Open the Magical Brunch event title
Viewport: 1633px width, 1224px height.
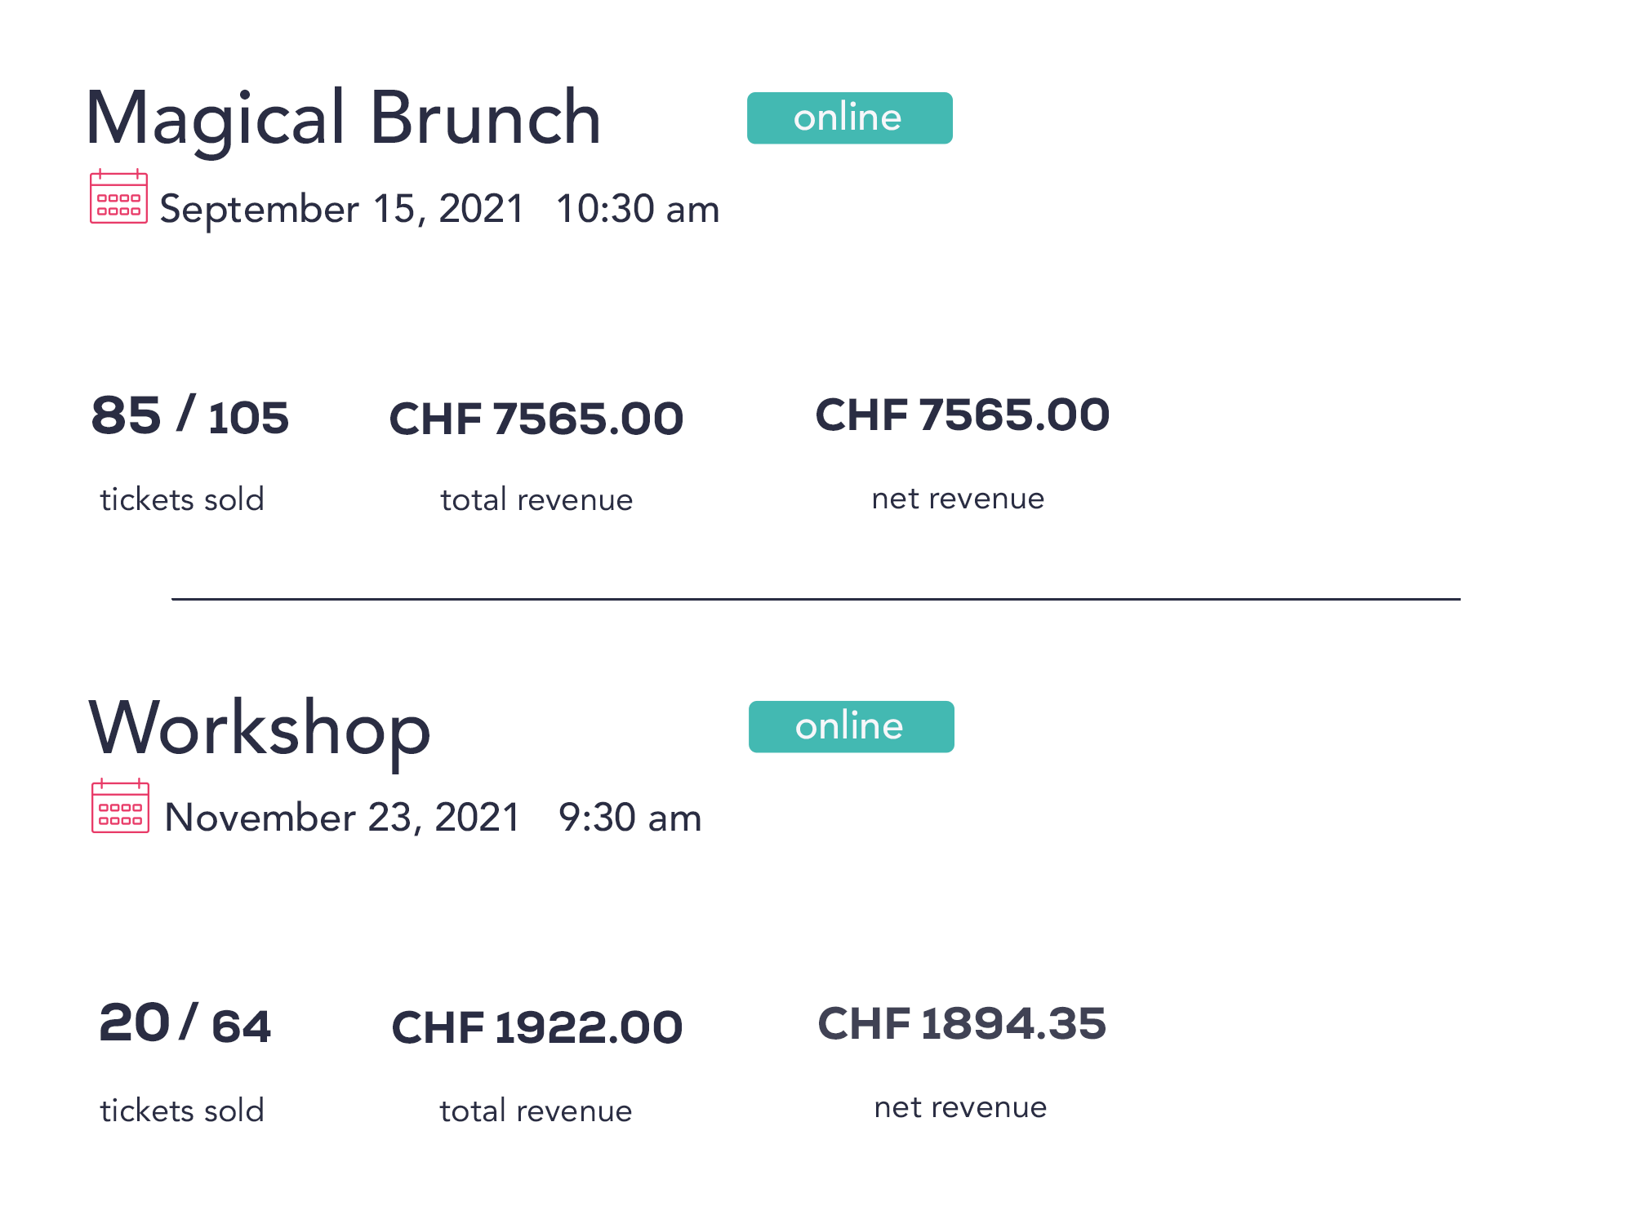pyautogui.click(x=343, y=120)
